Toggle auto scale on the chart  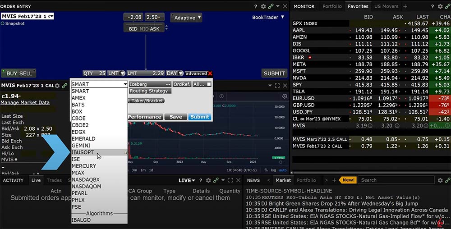283,170
